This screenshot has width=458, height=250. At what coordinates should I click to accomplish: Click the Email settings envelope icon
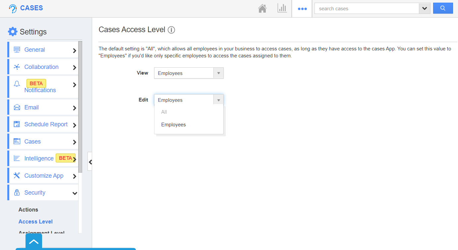tap(17, 107)
